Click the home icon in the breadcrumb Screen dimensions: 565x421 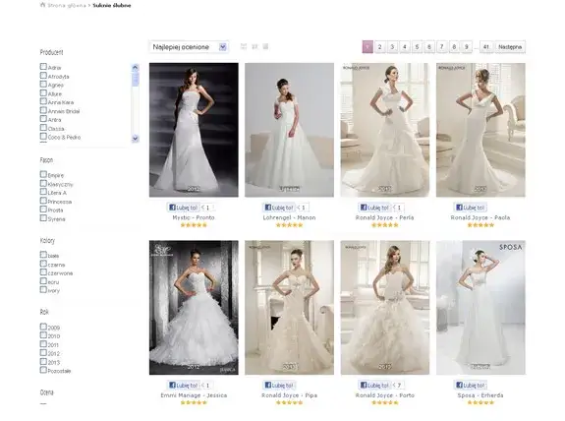click(x=43, y=5)
